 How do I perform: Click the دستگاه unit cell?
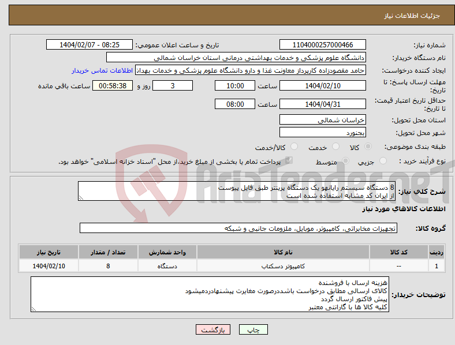167,266
